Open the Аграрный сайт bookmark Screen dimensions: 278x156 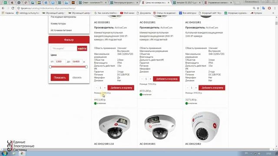[x=210, y=13]
